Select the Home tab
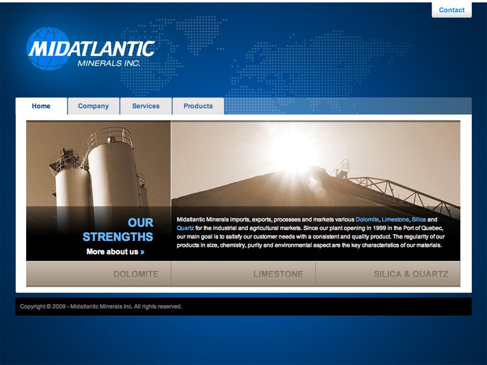Viewport: 487px width, 365px height. [41, 106]
